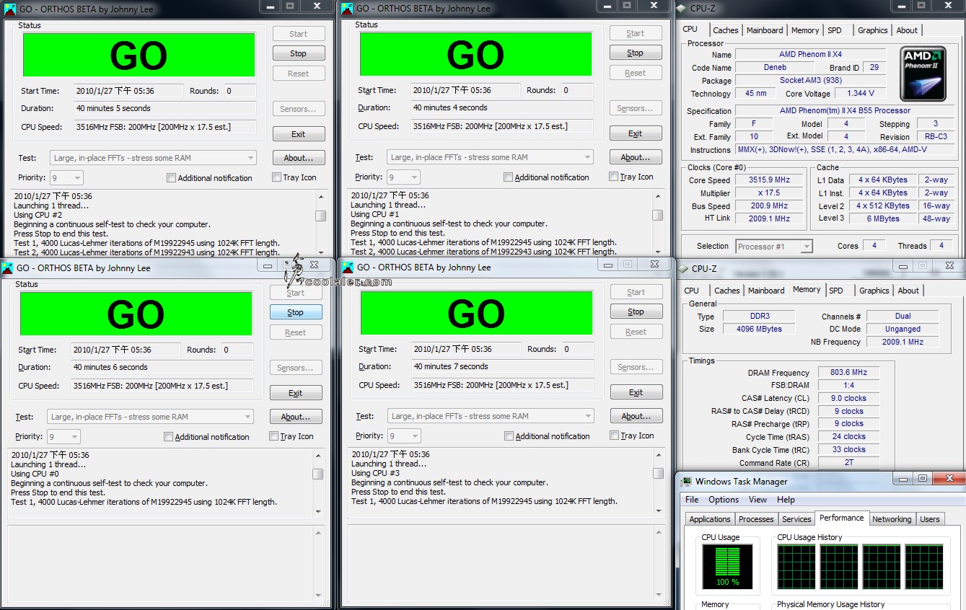Click the ORTHOS title icon in the CPU #0 window
The width and height of the screenshot is (966, 610).
click(7, 268)
